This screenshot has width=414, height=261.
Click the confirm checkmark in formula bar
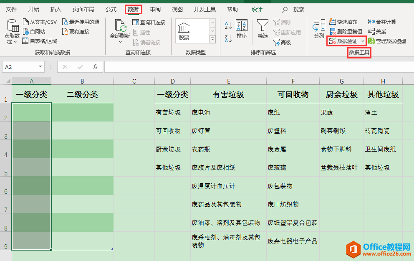[x=80, y=67]
